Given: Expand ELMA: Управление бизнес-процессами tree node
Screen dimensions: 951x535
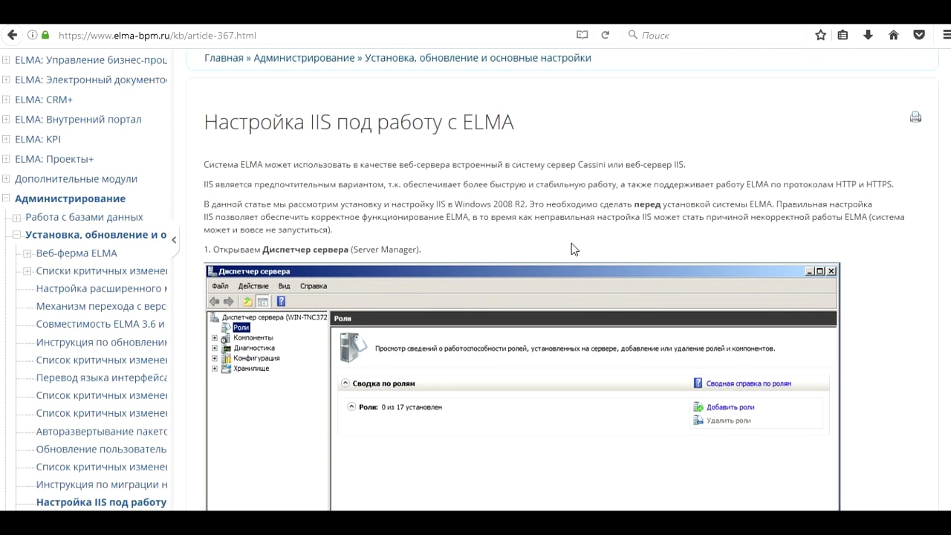Looking at the screenshot, I should [6, 59].
